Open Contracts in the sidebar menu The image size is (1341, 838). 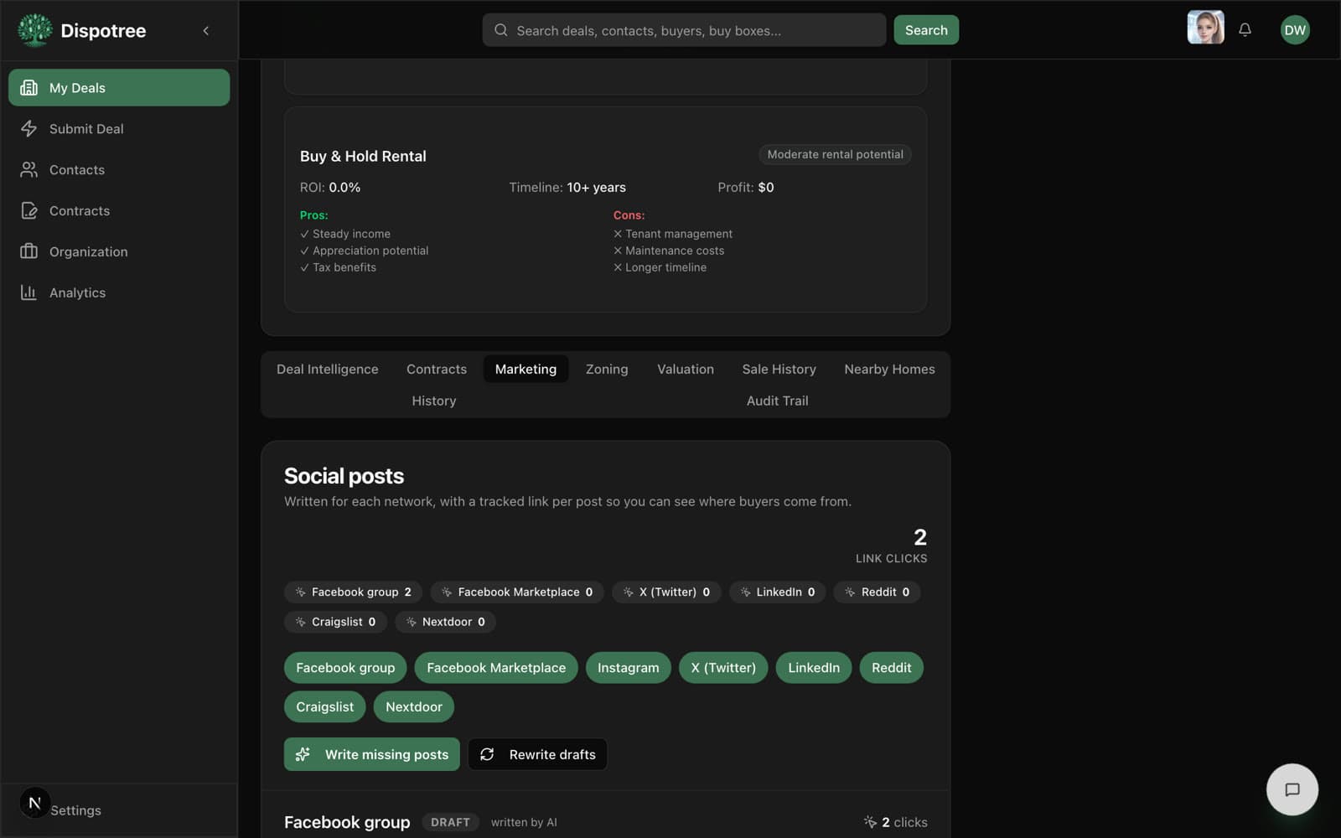point(119,210)
